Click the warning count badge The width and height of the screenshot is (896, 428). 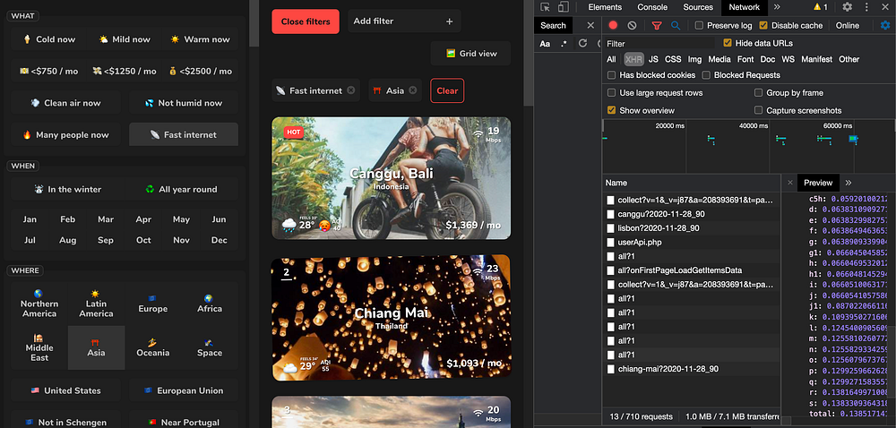821,7
